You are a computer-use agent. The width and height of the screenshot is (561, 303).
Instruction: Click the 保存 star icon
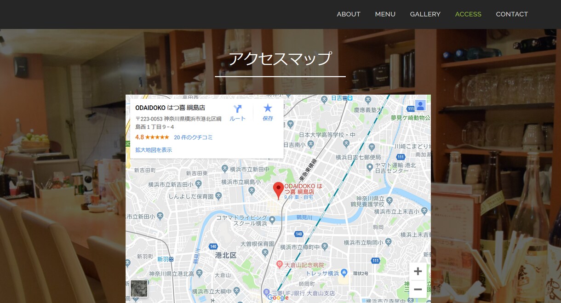click(x=268, y=108)
